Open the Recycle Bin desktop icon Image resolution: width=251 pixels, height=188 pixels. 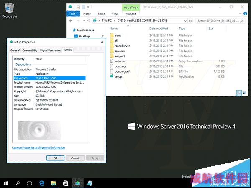[10, 10]
